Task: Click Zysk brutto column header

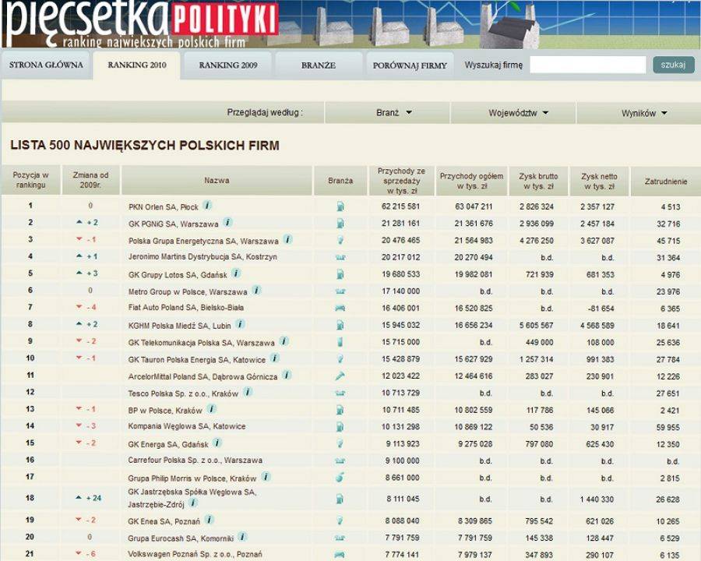Action: tap(538, 181)
